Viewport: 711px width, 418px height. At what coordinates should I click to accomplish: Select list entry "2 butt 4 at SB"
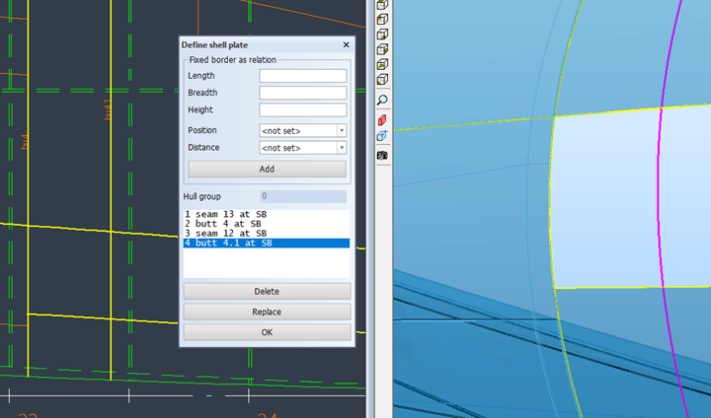(x=223, y=224)
